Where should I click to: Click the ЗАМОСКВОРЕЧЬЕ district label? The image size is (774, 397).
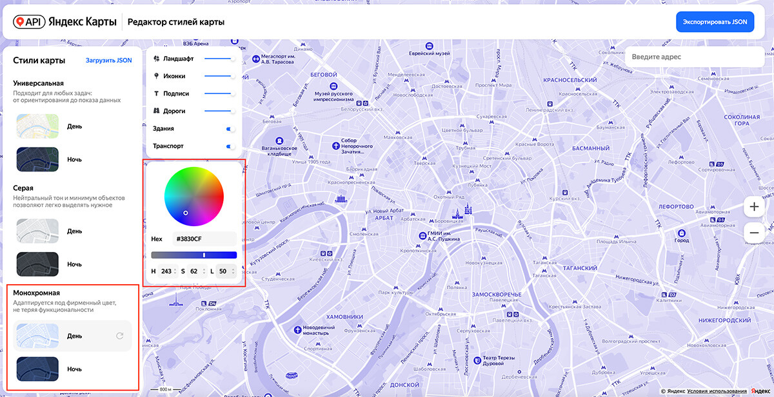coord(497,294)
